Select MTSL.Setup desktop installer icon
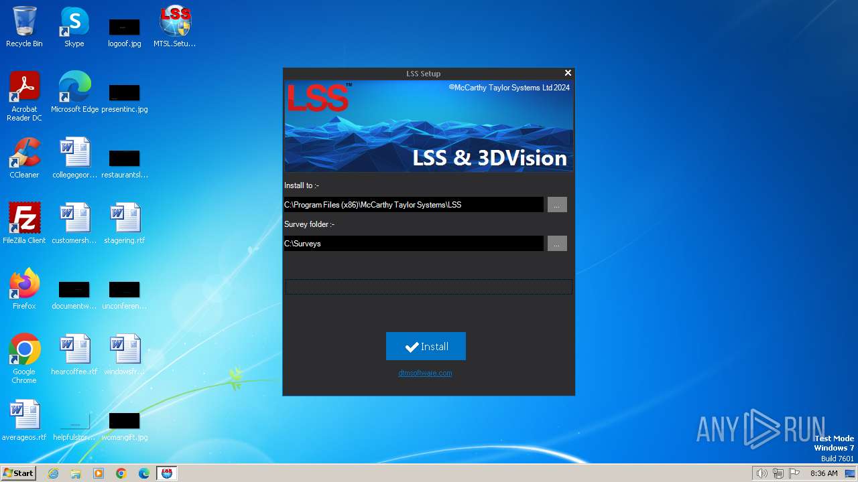This screenshot has height=482, width=858. 175,27
